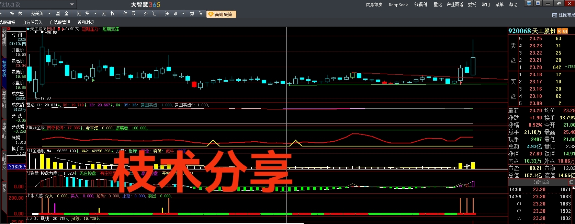Click the FHX(1) indicator label at bottom
Image resolution: width=575 pixels, height=224 pixels.
pos(32,219)
